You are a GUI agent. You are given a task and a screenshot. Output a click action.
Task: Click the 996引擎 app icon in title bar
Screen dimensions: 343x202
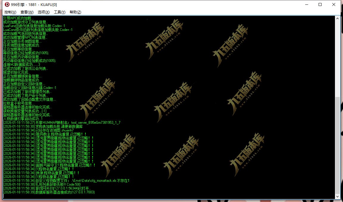(7, 4)
